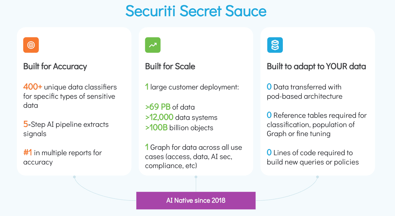Viewport: 395px width, 216px height.
Task: Click 0 Lines of code required text
Action: point(313,157)
